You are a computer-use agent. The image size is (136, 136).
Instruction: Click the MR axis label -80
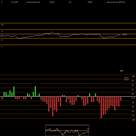(133, 116)
